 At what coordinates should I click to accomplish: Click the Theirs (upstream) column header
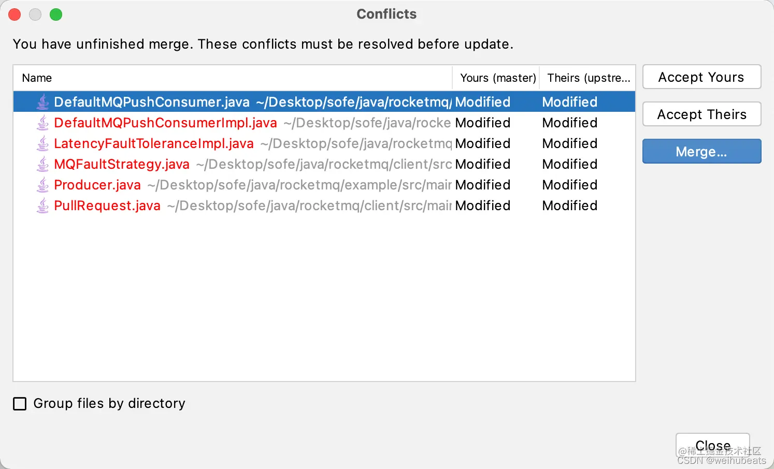click(587, 78)
